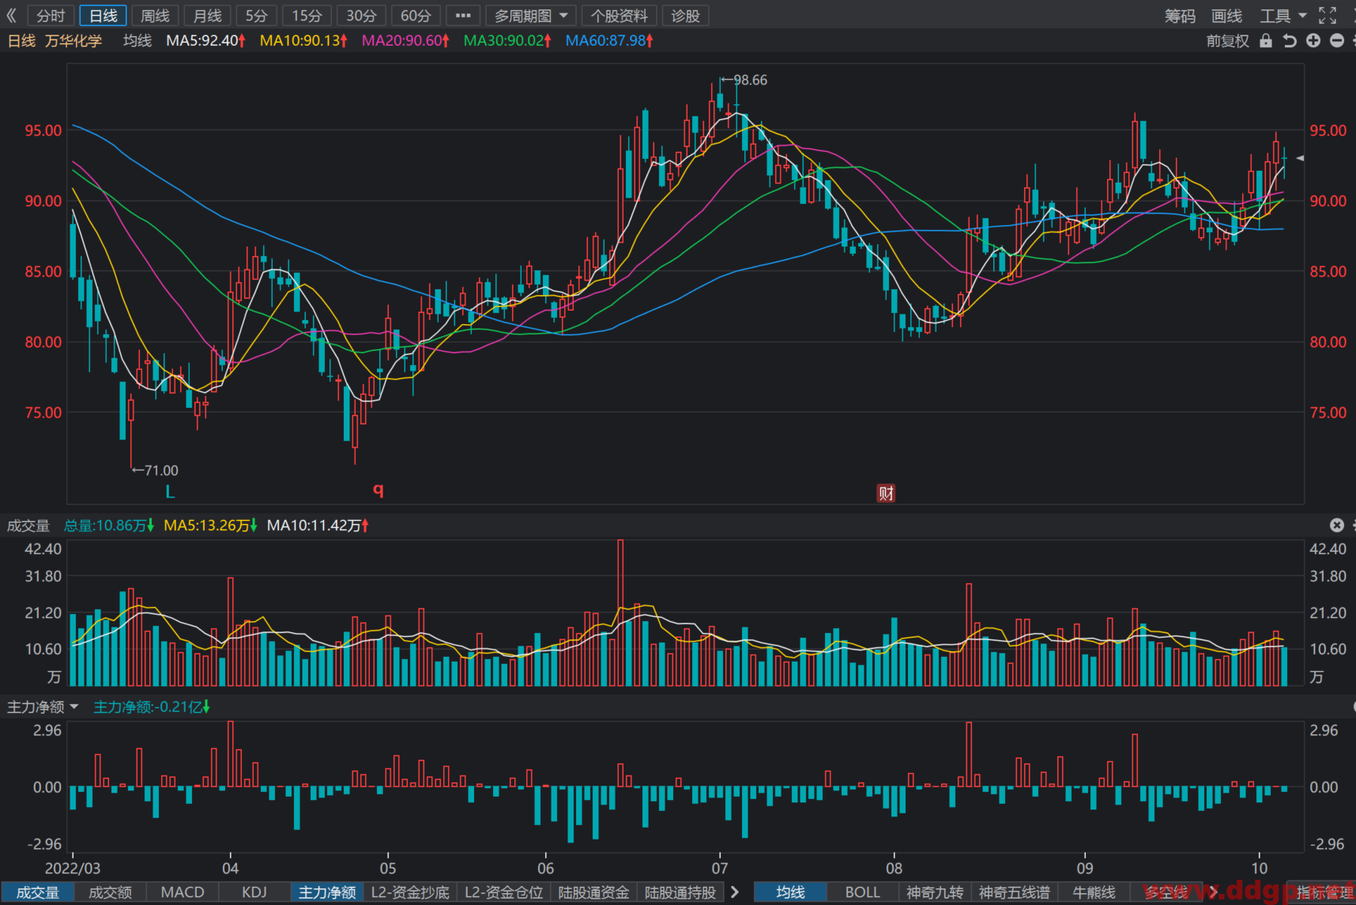This screenshot has height=905, width=1356.
Task: Open 画线 drawing tools
Action: tap(1226, 16)
